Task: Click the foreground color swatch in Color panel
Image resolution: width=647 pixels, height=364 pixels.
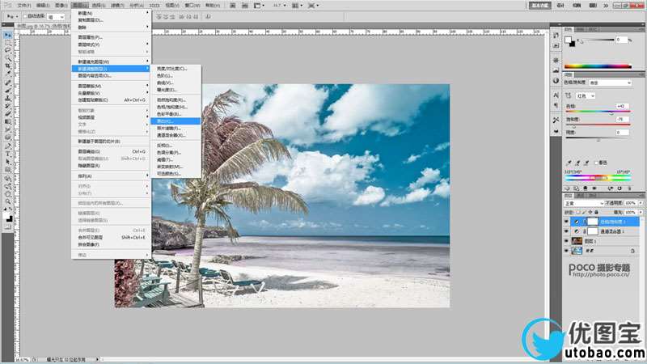Action: point(569,39)
